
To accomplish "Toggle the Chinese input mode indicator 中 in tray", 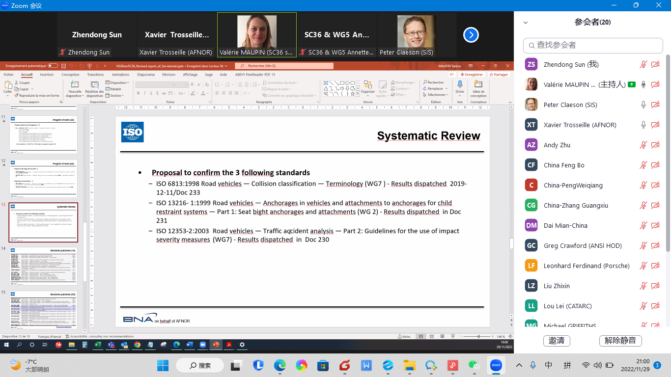I will click(549, 365).
